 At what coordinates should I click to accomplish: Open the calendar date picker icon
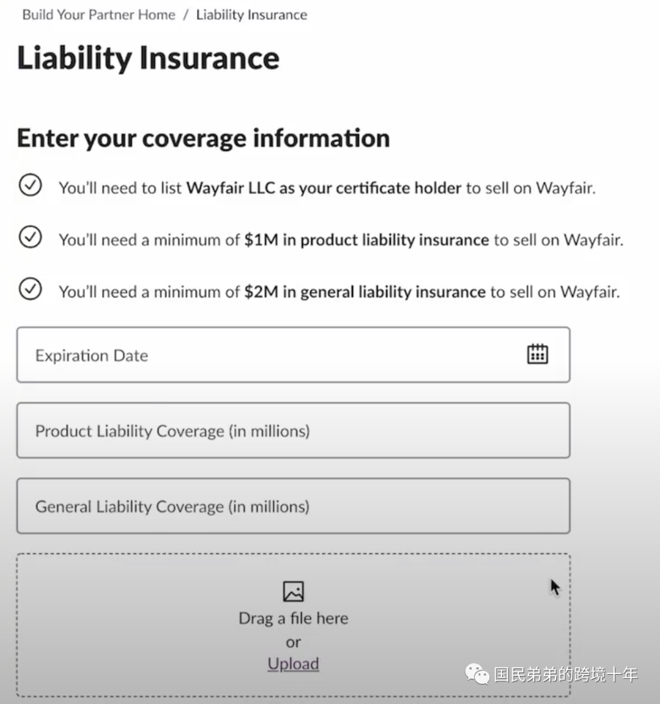tap(537, 354)
